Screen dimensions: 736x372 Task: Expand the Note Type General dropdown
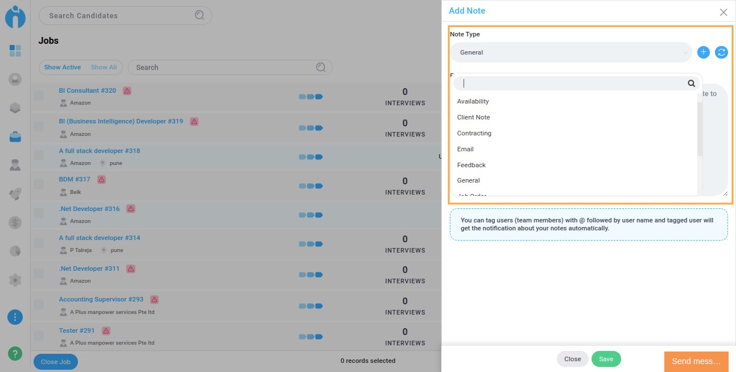click(570, 52)
